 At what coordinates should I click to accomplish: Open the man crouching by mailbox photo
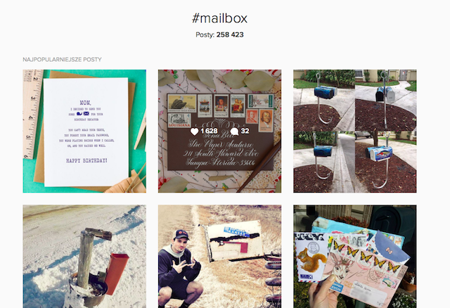pos(219,257)
